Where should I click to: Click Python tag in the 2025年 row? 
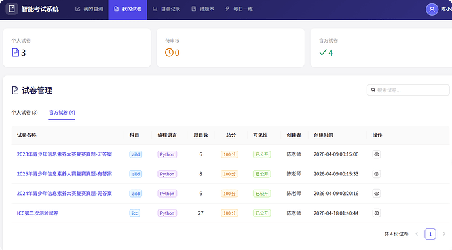pyautogui.click(x=167, y=174)
